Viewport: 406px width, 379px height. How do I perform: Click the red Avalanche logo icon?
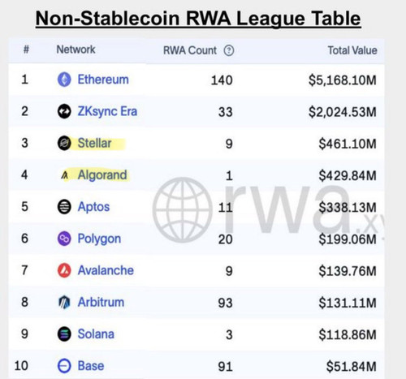pos(64,270)
